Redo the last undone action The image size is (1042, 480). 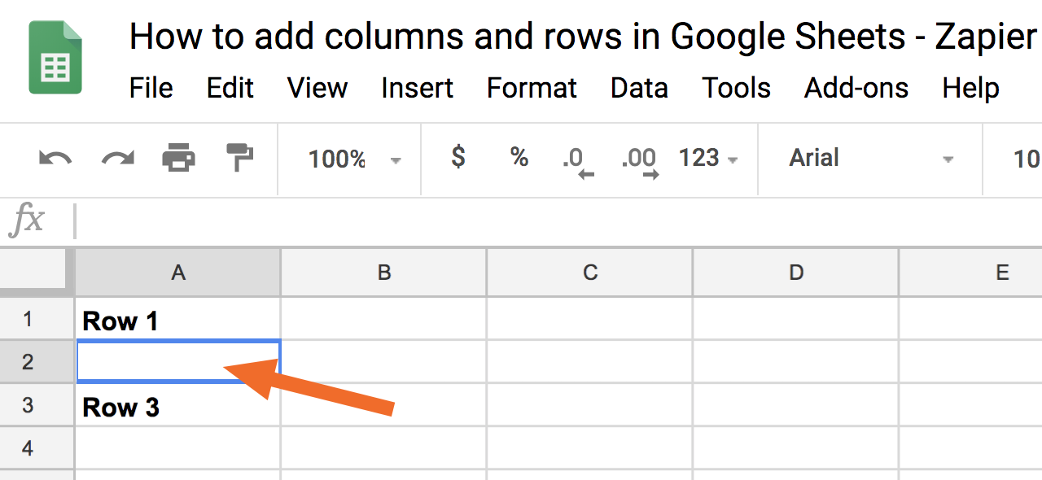[x=117, y=158]
